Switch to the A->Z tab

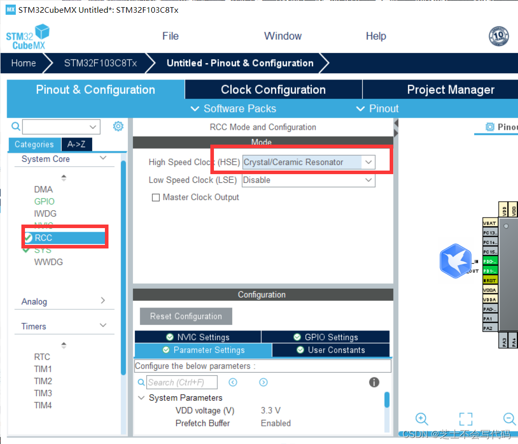tap(76, 145)
